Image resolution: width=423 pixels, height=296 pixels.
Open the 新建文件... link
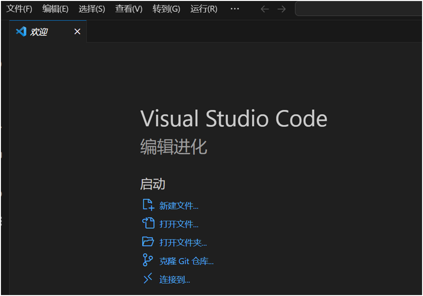click(179, 206)
